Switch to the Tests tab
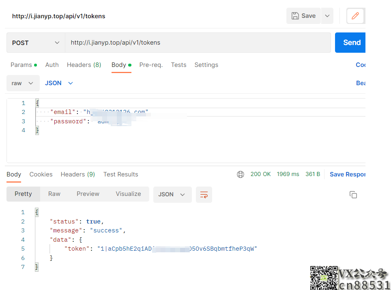The image size is (391, 290). pos(178,65)
